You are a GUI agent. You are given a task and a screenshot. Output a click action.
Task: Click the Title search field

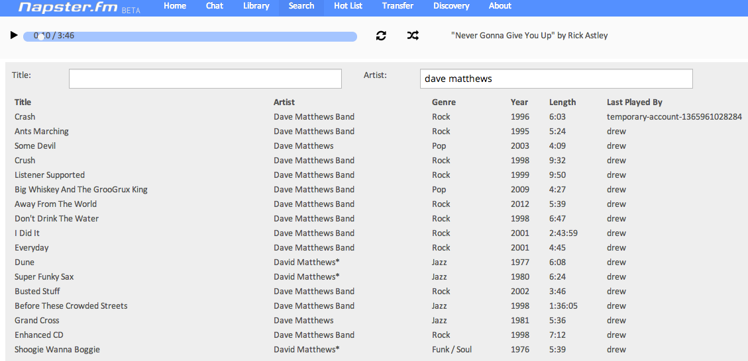tap(205, 79)
